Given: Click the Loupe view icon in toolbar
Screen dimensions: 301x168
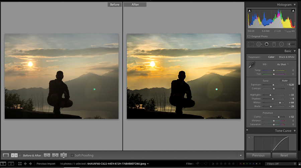Looking at the screenshot, I should 6,155.
